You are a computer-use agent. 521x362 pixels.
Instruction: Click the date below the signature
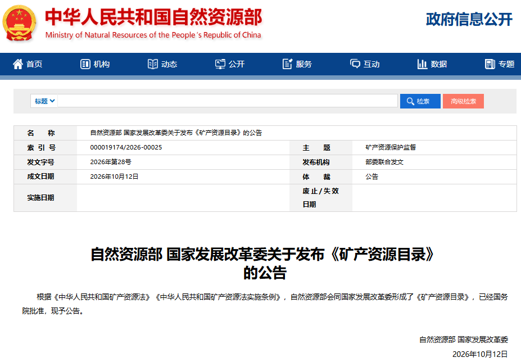[480, 354]
